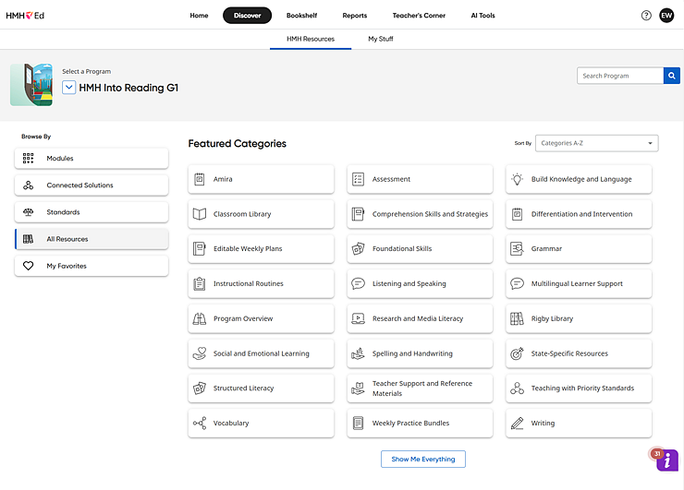The image size is (684, 490).
Task: Click the Assessment checklist icon
Action: pos(358,179)
